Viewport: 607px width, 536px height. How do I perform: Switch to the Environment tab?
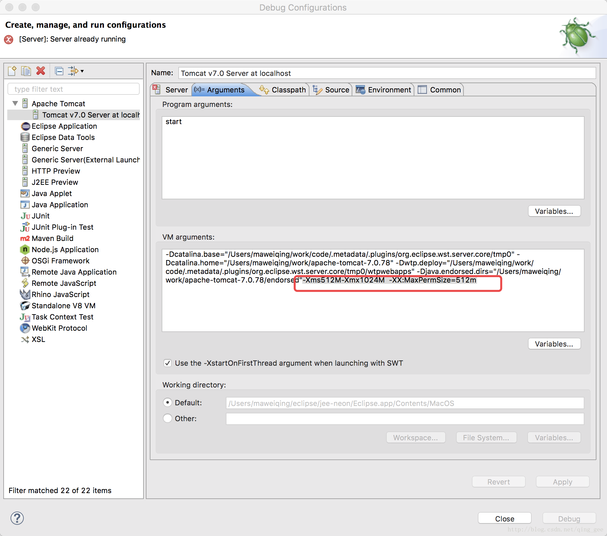coord(383,90)
